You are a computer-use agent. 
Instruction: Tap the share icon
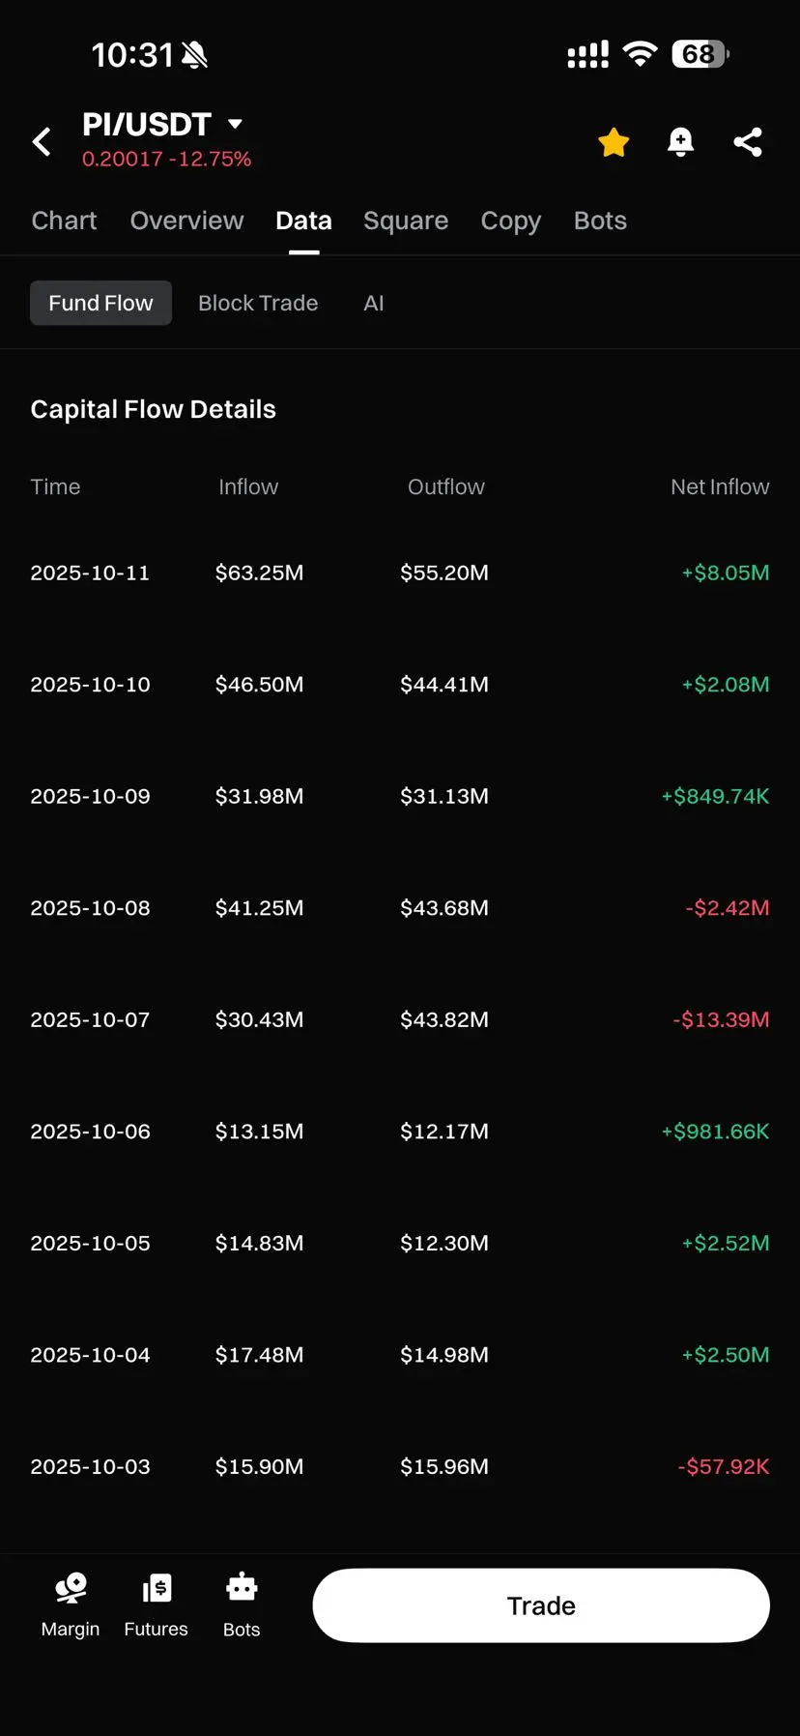(x=748, y=142)
